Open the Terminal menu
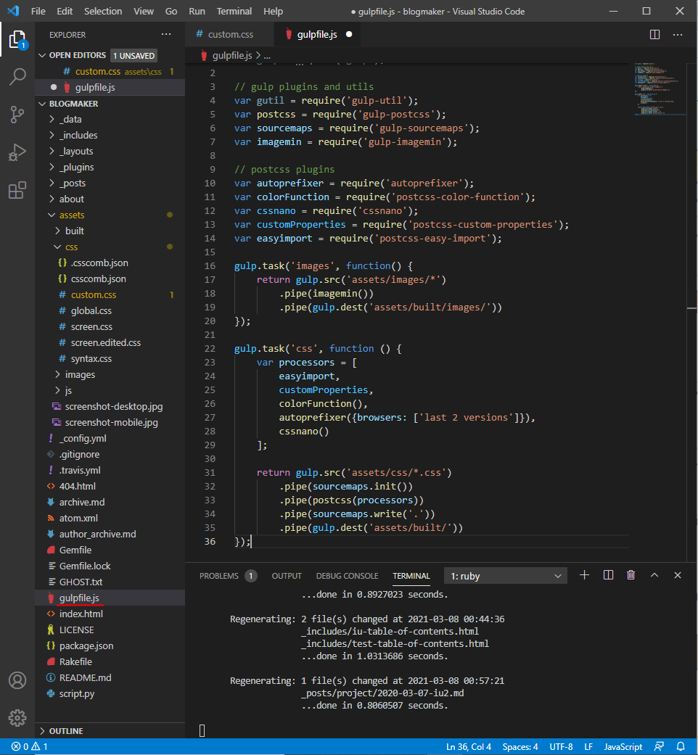The width and height of the screenshot is (698, 755). click(234, 11)
